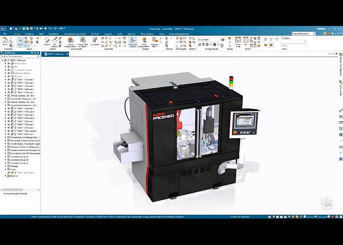Click the Replace Part icon

pos(155,40)
